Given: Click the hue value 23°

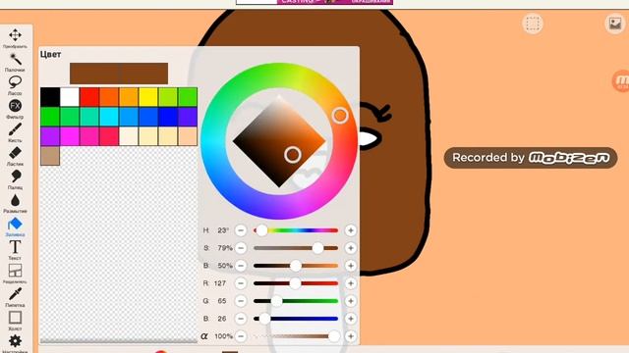Looking at the screenshot, I should [x=223, y=230].
